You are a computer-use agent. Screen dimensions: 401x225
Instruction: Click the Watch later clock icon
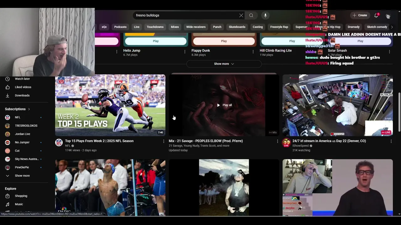8,79
